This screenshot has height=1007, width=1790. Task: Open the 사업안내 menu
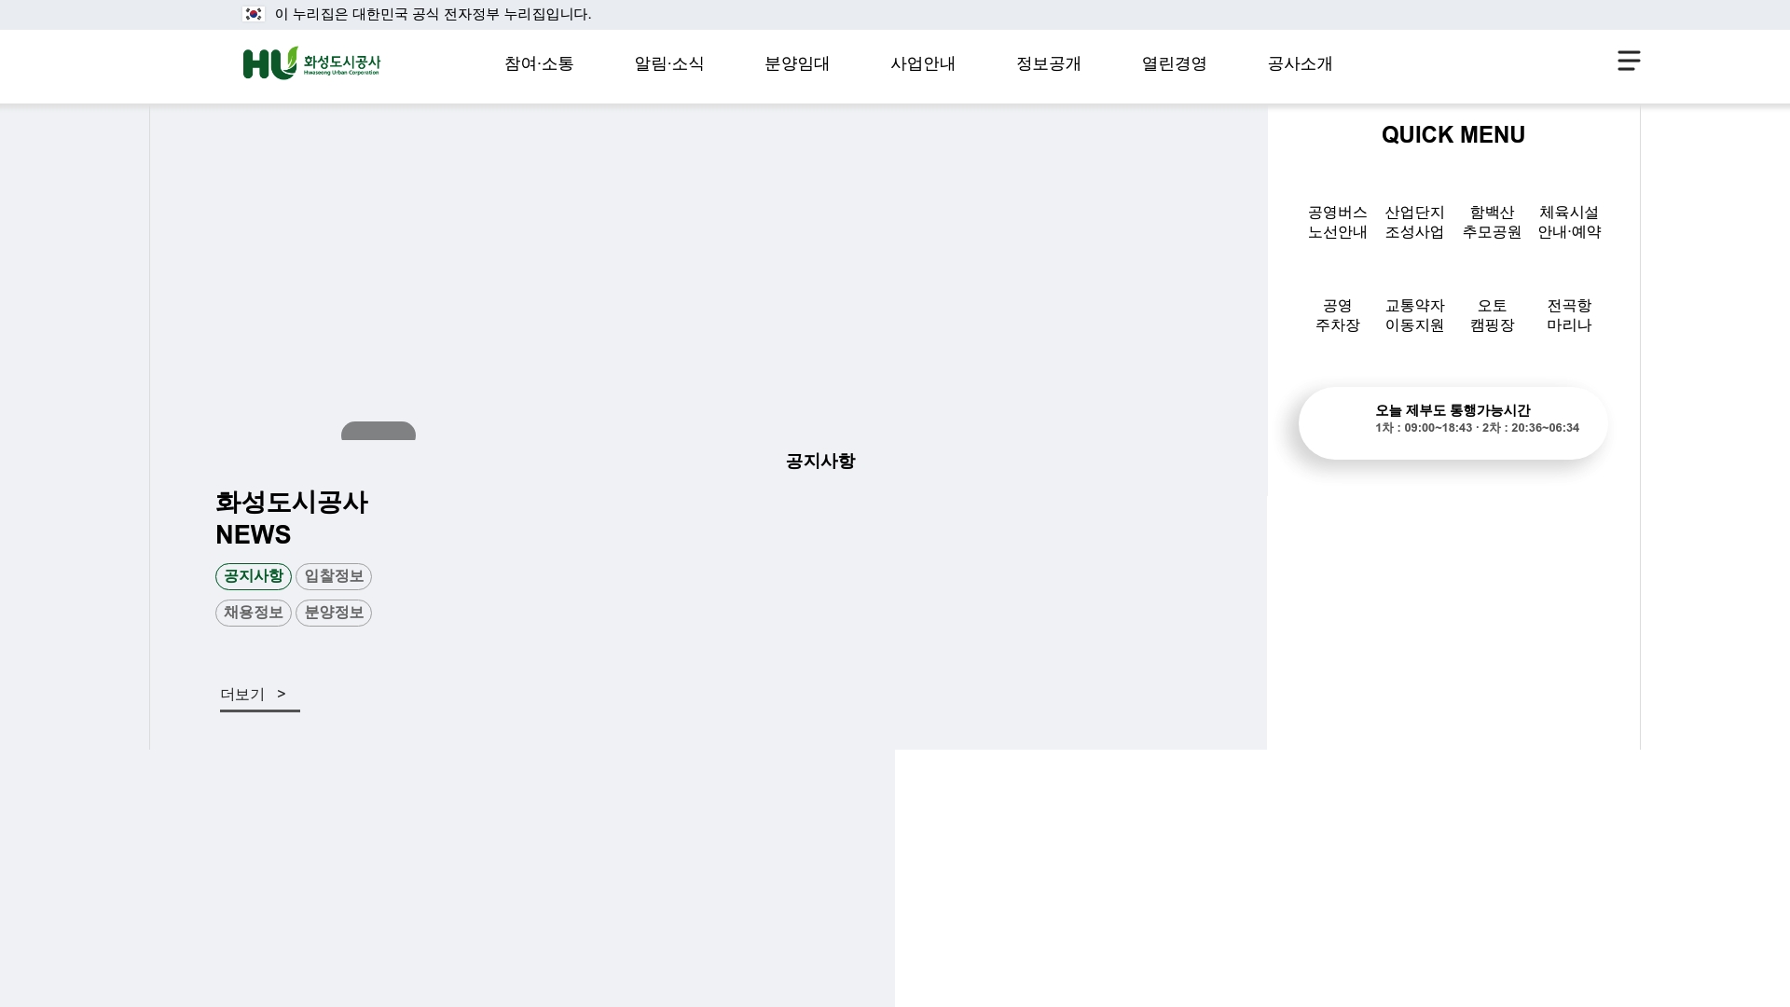point(923,64)
